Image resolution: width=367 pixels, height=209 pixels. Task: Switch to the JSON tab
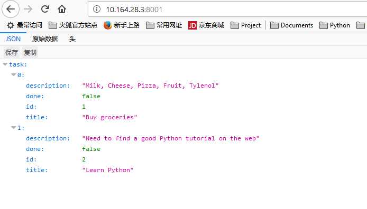click(x=13, y=39)
